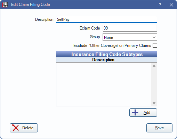Click the Insurance Filing Code Subtypes title bar
Viewport: 177px width, 139px height.
point(106,54)
